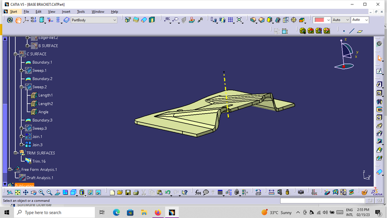This screenshot has height=218, width=387.
Task: Click the Undo arrow icon
Action: pos(168,192)
